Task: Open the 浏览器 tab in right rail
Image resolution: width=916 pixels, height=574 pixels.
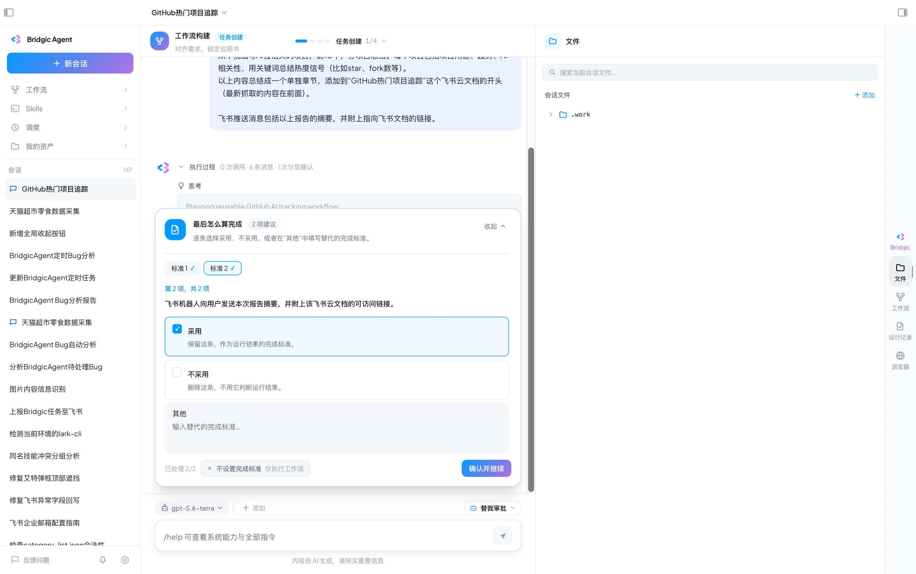Action: coord(900,360)
